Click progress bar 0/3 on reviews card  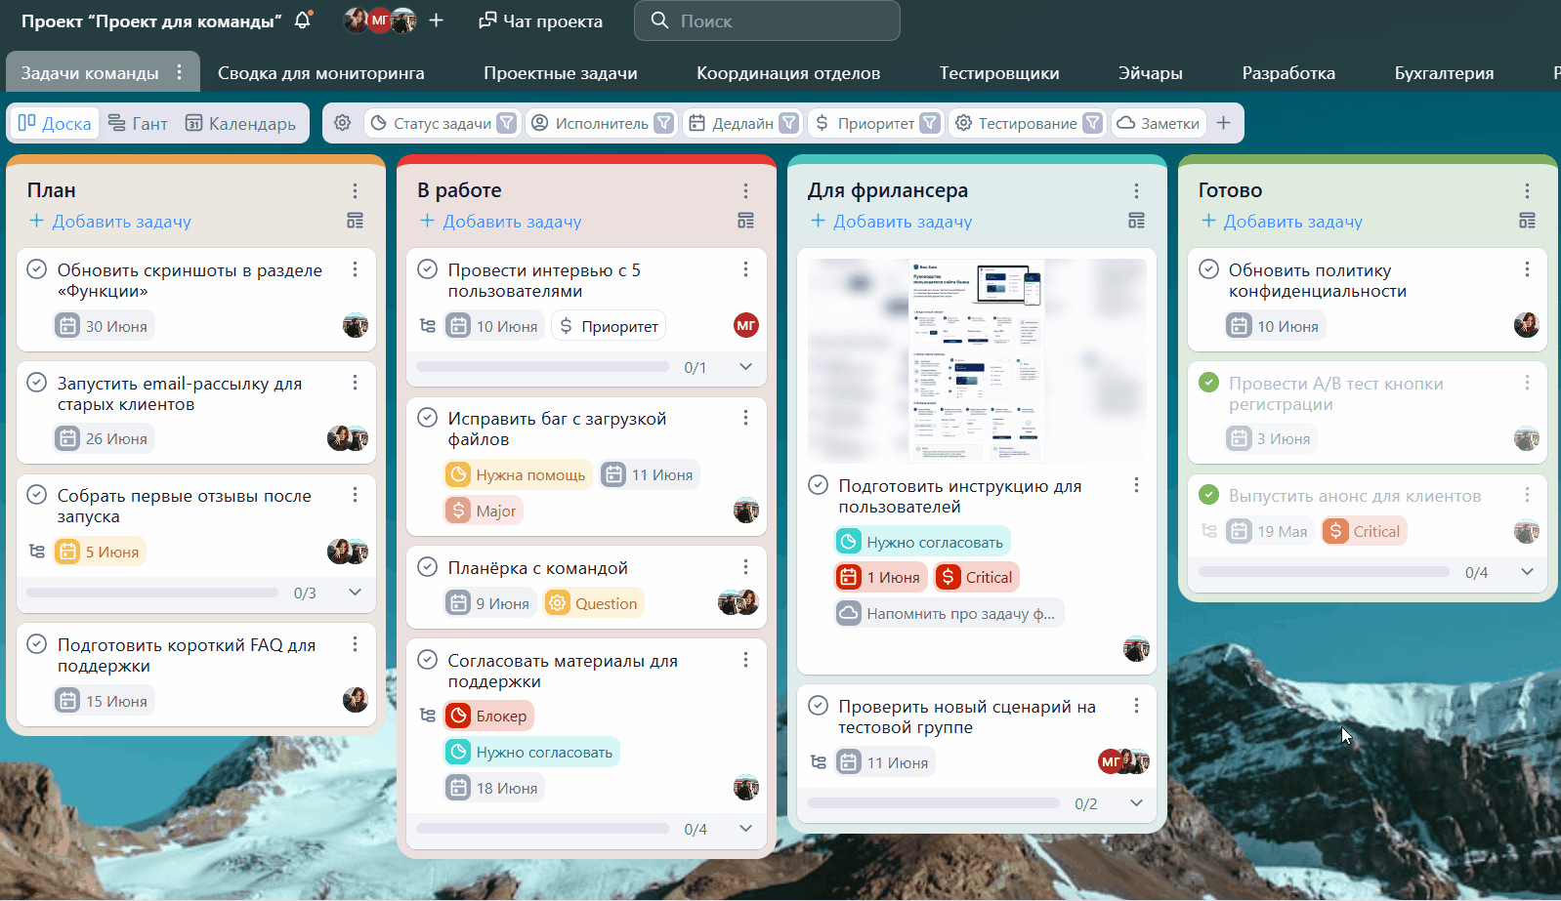152,593
